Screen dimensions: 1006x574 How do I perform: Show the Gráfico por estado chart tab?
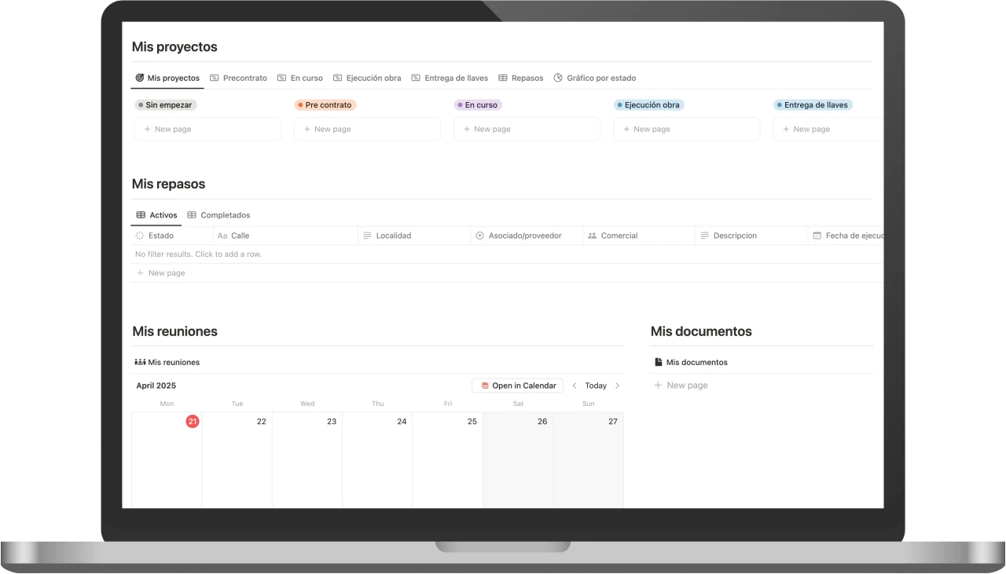(x=595, y=79)
